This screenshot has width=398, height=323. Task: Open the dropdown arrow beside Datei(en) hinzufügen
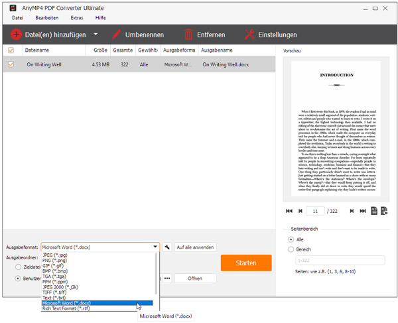click(96, 34)
